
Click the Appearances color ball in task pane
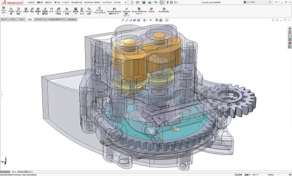[290, 43]
